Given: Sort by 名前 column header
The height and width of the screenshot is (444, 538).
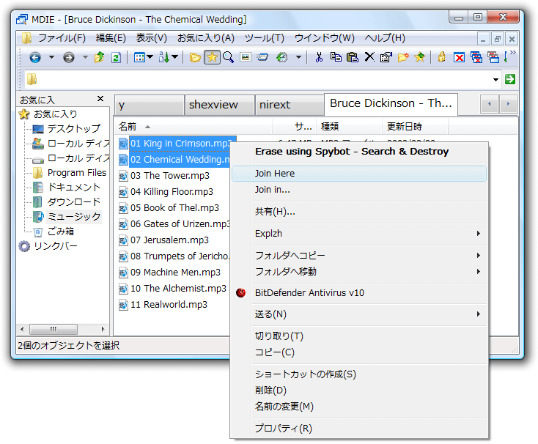Looking at the screenshot, I should point(194,127).
